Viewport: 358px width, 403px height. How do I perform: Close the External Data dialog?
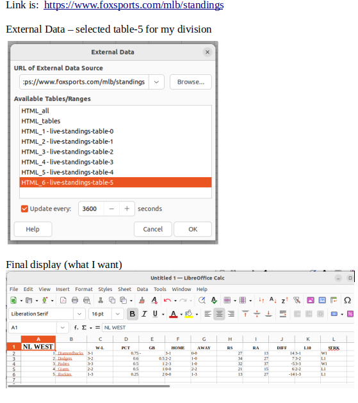click(x=207, y=52)
